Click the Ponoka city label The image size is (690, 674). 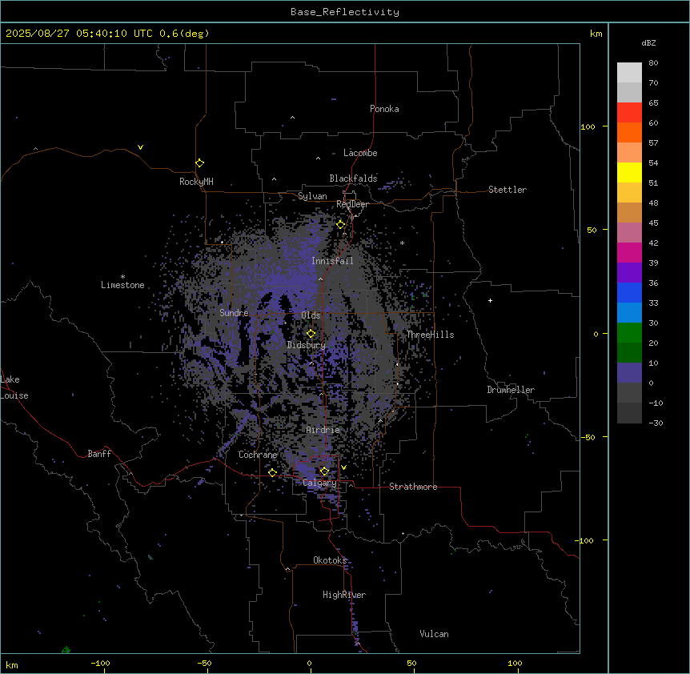384,109
